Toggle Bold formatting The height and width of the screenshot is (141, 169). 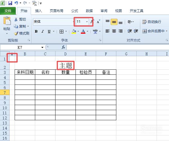click(x=36, y=31)
